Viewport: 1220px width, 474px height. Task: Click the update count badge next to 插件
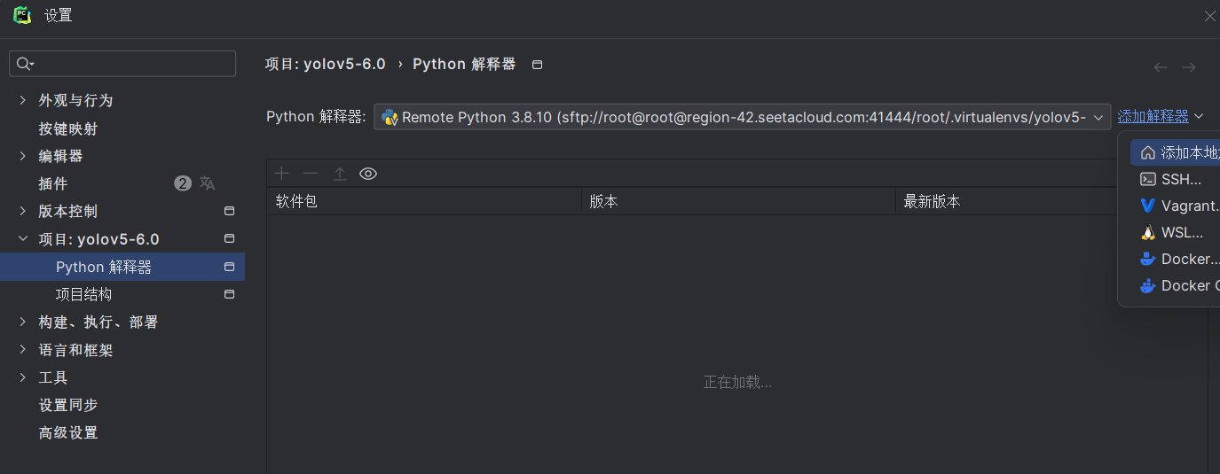(x=183, y=183)
